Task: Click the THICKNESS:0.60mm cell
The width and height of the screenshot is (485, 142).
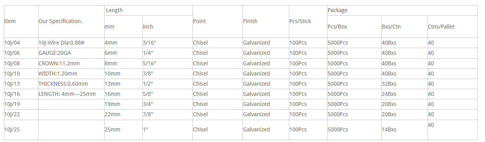Action: pyautogui.click(x=71, y=83)
